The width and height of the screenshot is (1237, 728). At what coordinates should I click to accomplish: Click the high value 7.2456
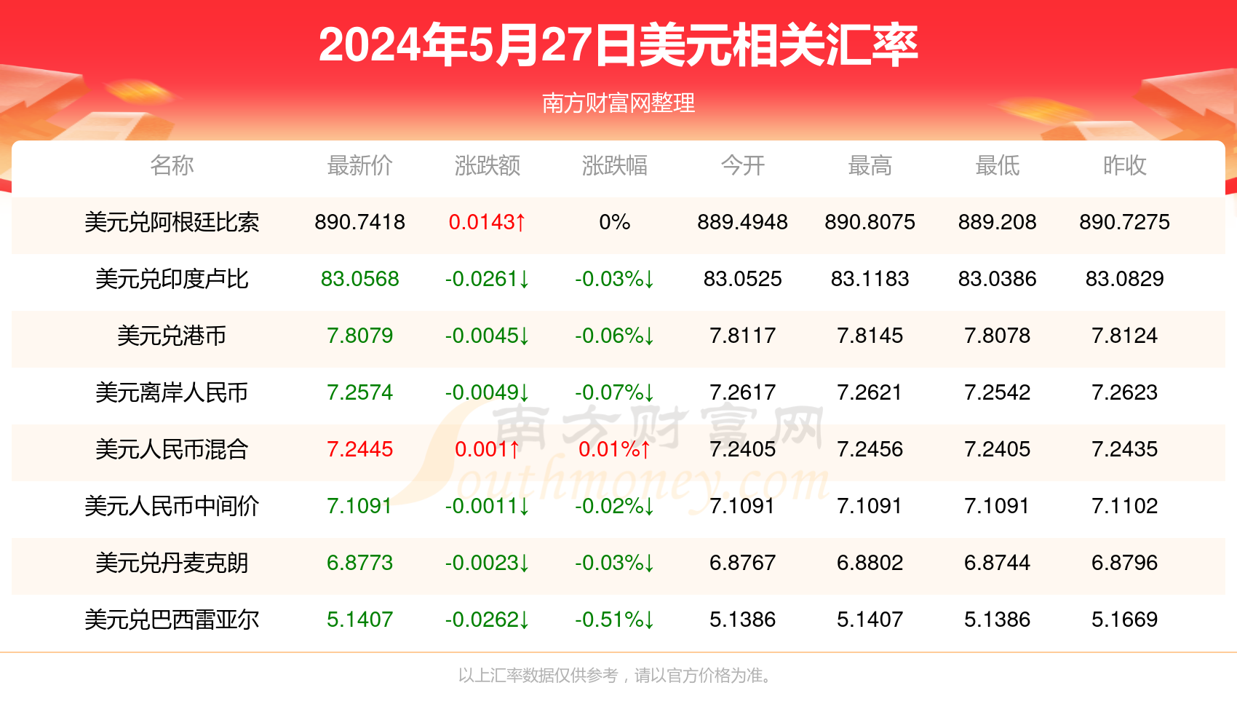(x=870, y=449)
